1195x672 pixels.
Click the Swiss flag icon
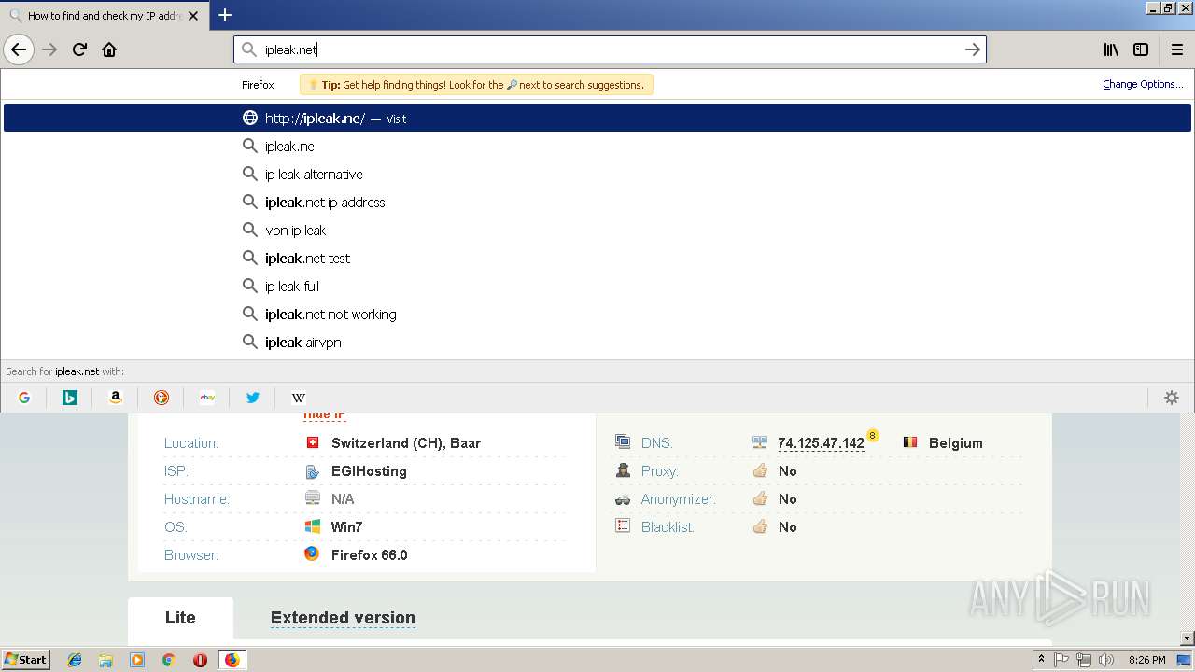coord(313,442)
